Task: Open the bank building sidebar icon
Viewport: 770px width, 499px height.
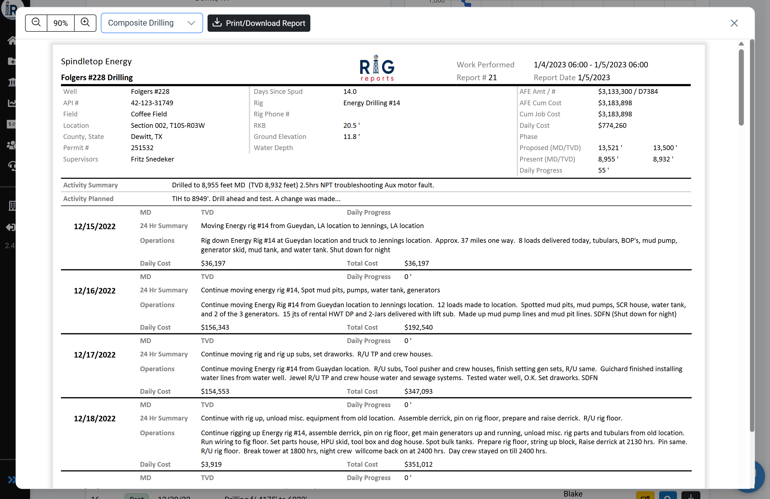Action: (x=12, y=82)
